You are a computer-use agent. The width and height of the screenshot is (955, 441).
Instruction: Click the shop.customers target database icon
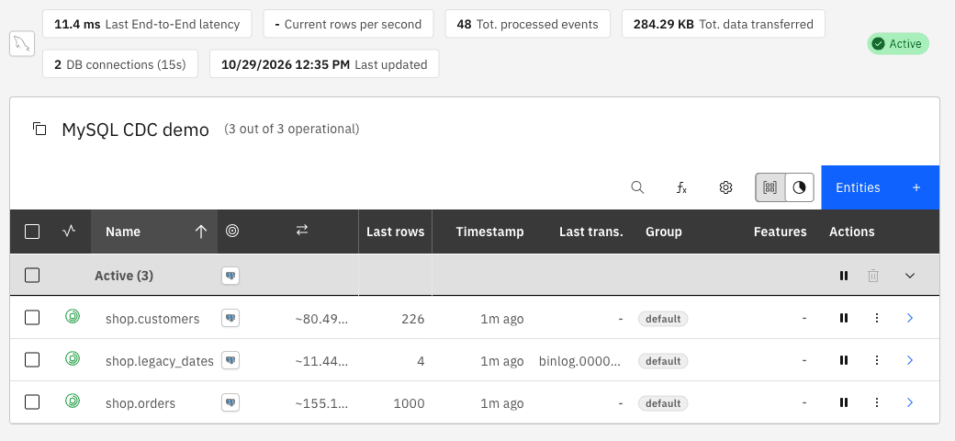pos(230,317)
